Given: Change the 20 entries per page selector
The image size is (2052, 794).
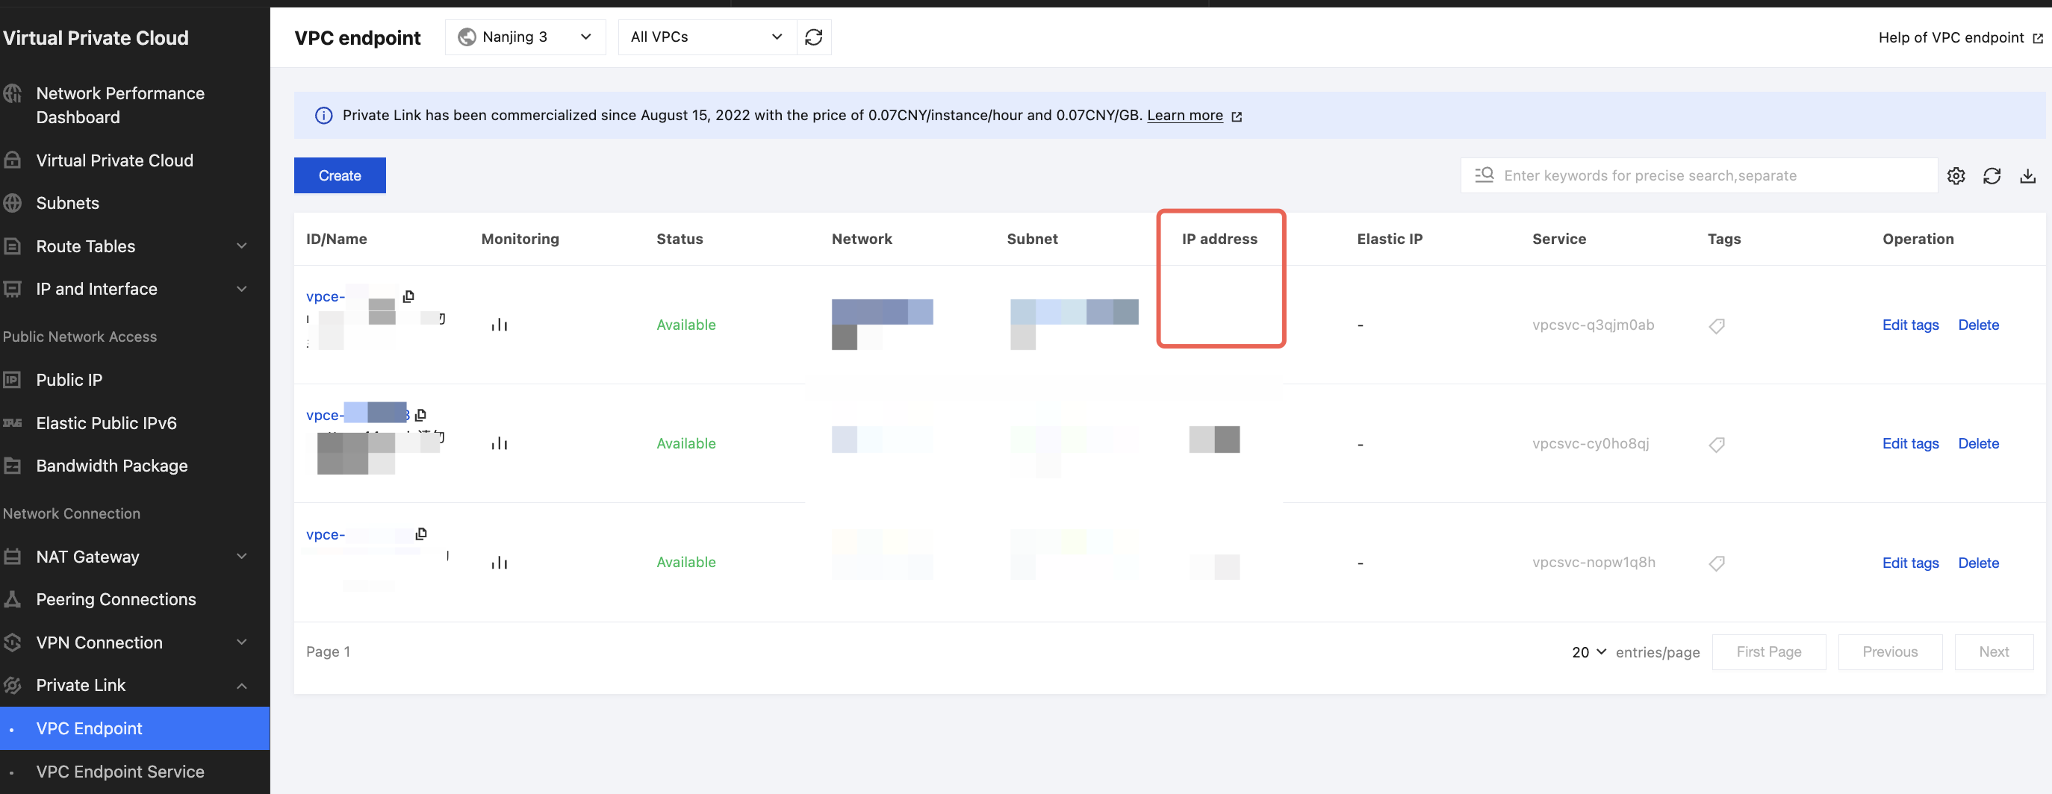Looking at the screenshot, I should coord(1588,652).
